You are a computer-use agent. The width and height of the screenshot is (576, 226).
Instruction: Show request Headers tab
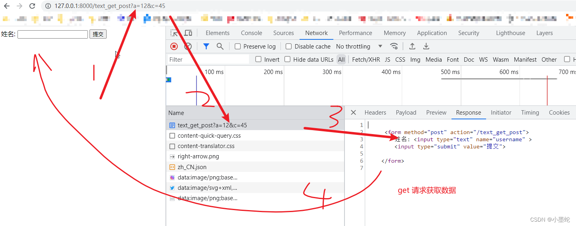click(376, 113)
